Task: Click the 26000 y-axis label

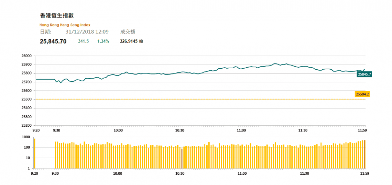Action: (x=26, y=56)
